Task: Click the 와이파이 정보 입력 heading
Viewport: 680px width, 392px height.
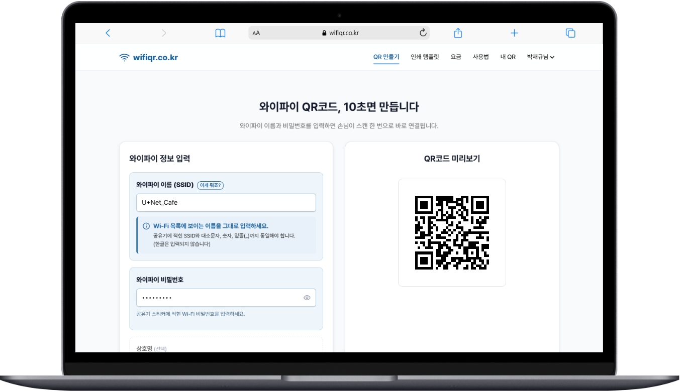Action: click(159, 159)
